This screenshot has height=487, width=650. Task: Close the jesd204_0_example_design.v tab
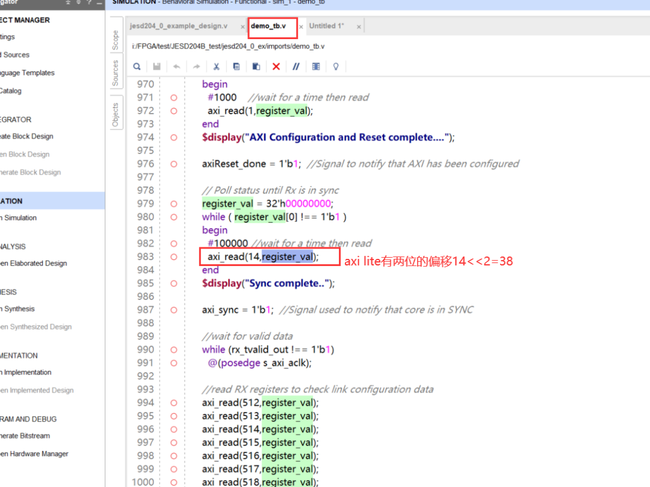pos(243,27)
